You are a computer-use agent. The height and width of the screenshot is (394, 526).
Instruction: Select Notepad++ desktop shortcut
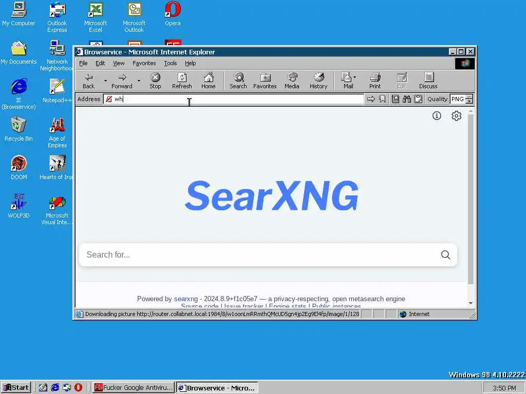[x=57, y=91]
